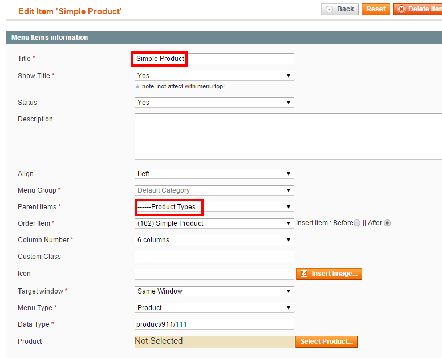Click the Data Type field with product/911/111

coord(214,324)
